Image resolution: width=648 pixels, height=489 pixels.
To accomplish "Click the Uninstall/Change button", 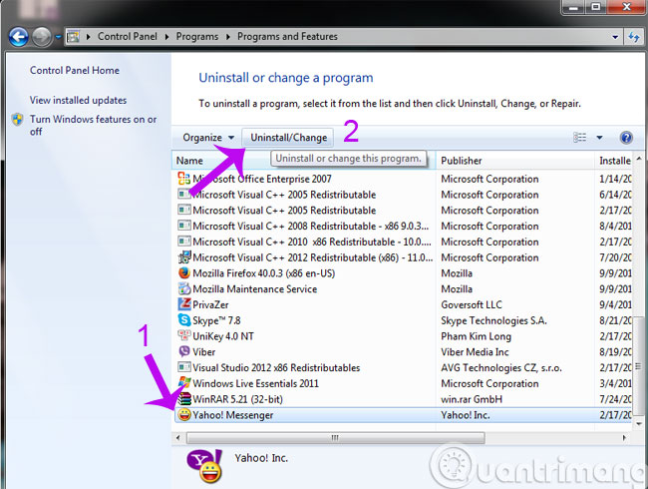I will (x=288, y=138).
